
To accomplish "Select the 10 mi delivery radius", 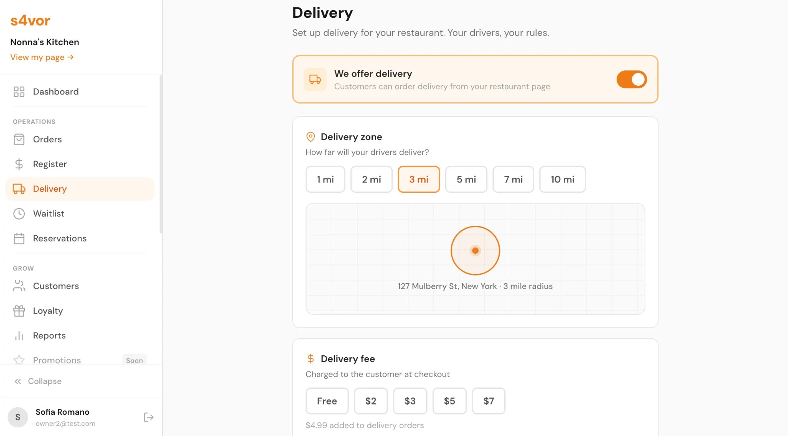I will click(563, 179).
